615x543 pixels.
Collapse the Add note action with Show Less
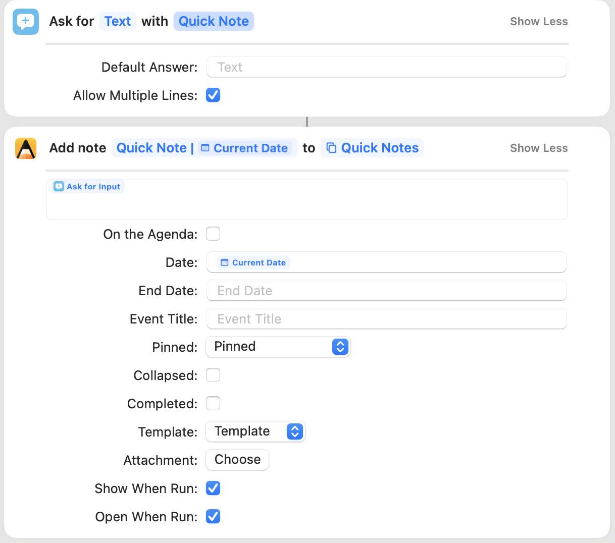coord(539,148)
